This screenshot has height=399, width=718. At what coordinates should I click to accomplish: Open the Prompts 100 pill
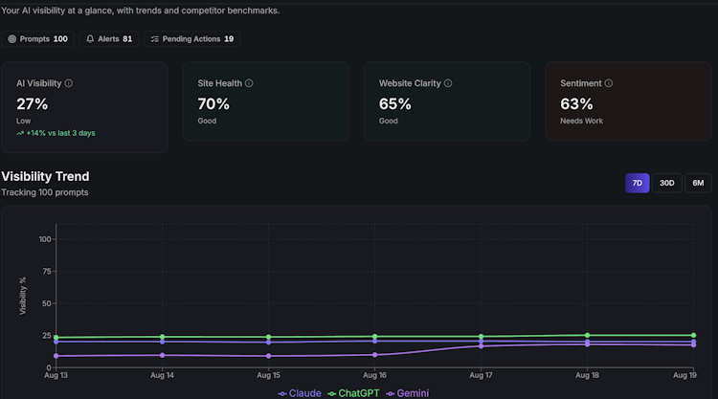coord(38,39)
